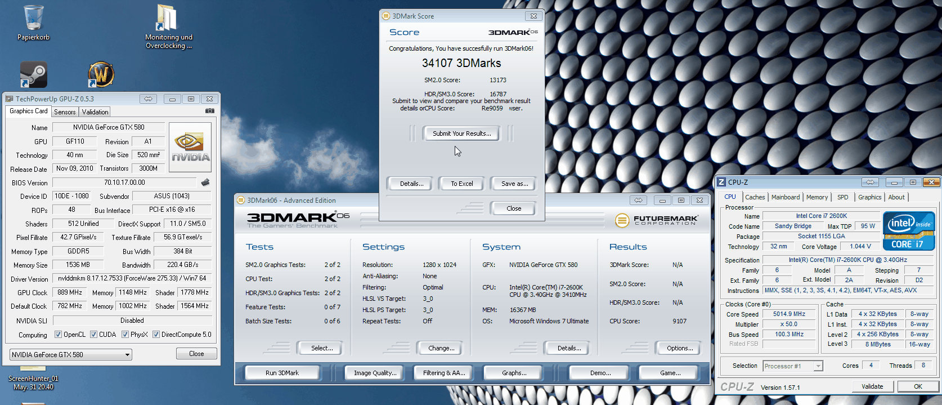Image resolution: width=942 pixels, height=405 pixels.
Task: Click the BIOS save chip icon
Action: pyautogui.click(x=205, y=183)
